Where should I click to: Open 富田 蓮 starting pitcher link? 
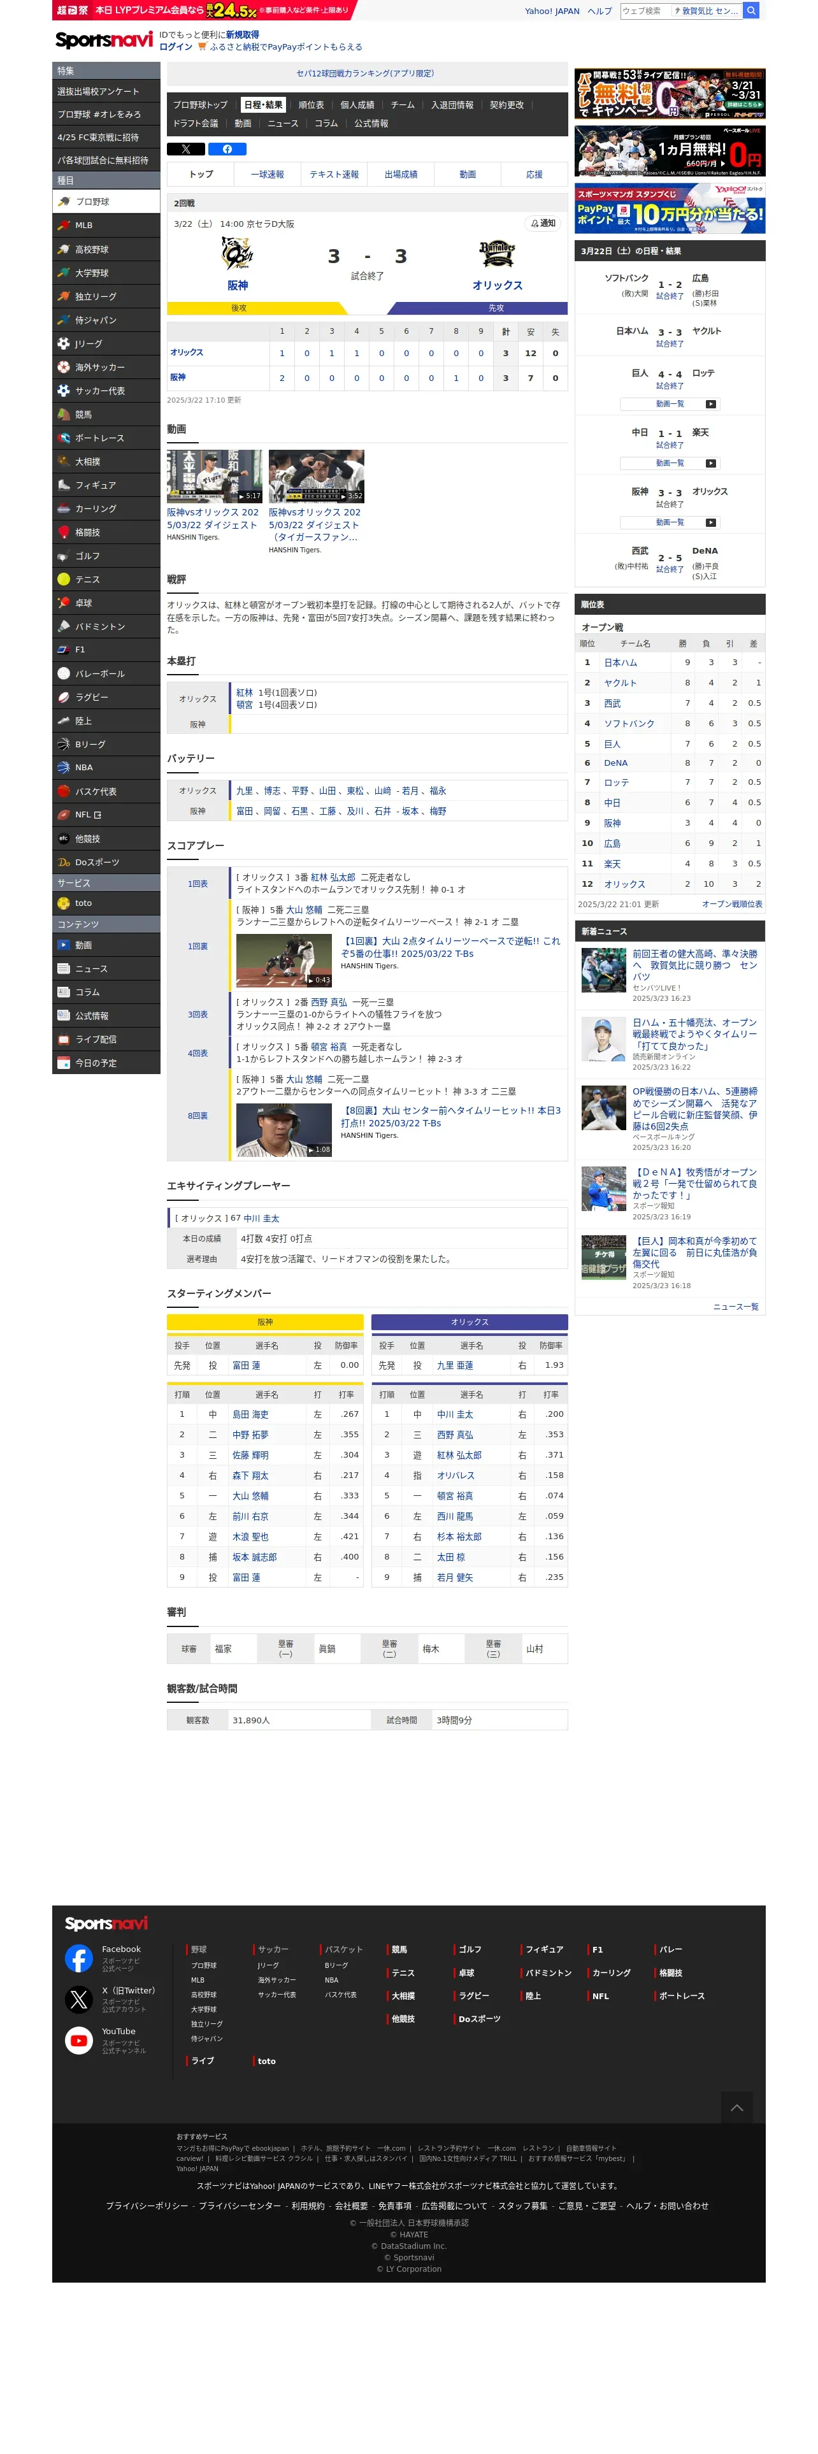point(247,1366)
